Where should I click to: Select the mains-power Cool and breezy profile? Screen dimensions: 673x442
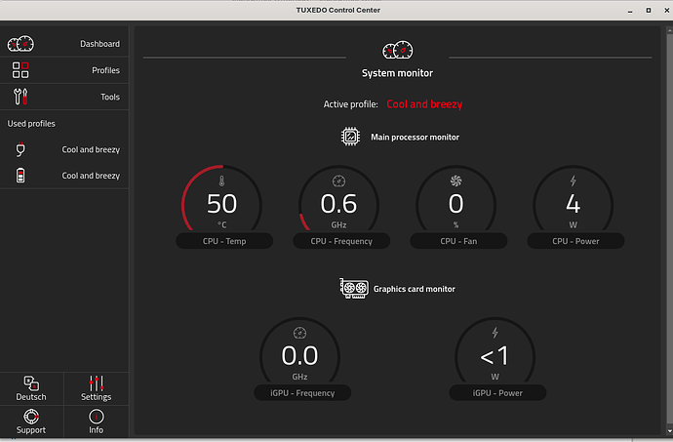tap(64, 149)
